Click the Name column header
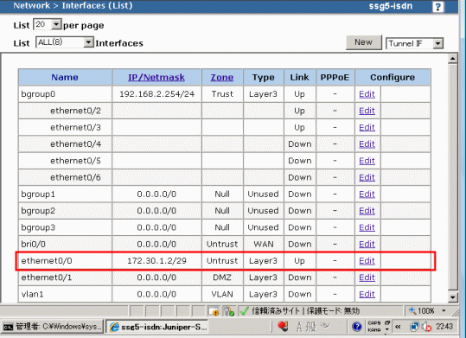This screenshot has width=466, height=338. click(65, 77)
